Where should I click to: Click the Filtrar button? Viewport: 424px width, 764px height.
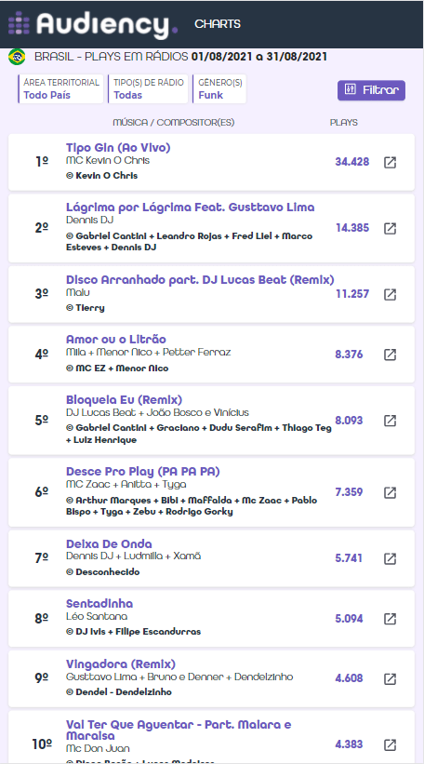(371, 90)
